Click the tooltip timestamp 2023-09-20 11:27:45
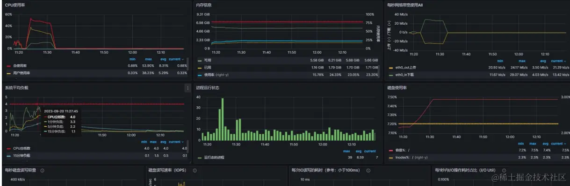This screenshot has height=186, width=570. click(61, 111)
